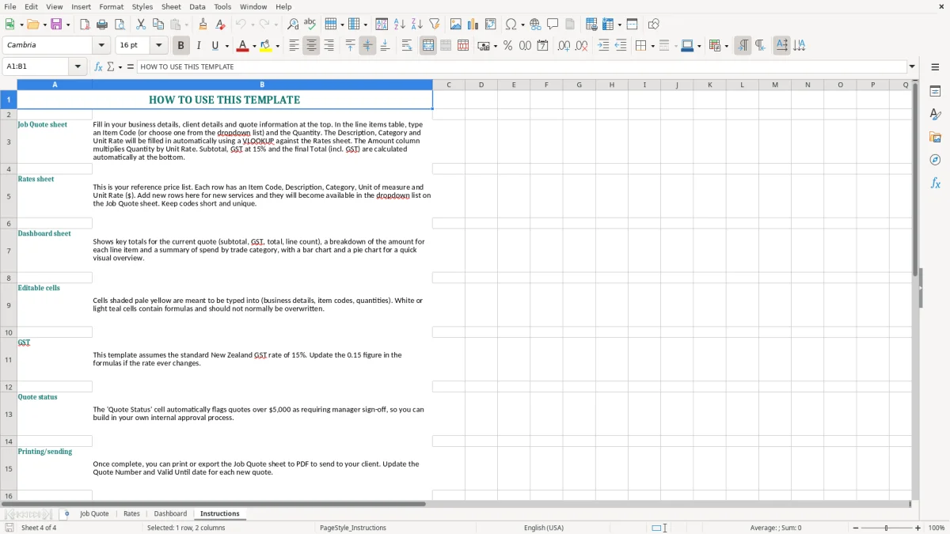This screenshot has width=950, height=534.
Task: Open the Format menu
Action: pos(111,6)
